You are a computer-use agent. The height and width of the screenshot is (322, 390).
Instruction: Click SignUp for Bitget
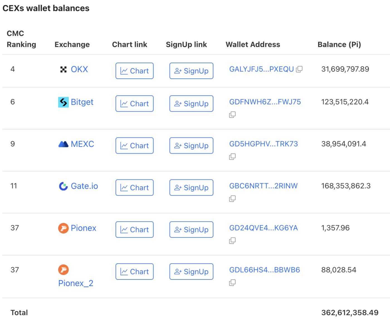[191, 104]
